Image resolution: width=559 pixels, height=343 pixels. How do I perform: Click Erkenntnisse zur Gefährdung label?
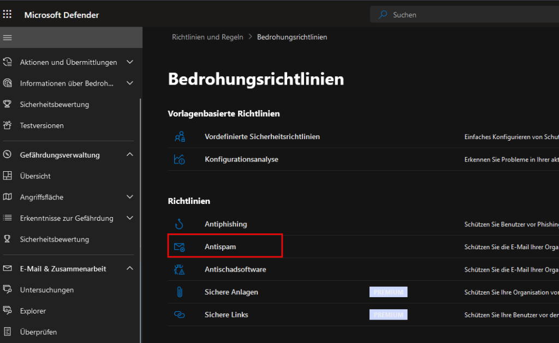tap(67, 218)
